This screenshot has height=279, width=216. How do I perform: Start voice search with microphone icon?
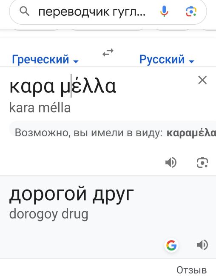coord(164,12)
